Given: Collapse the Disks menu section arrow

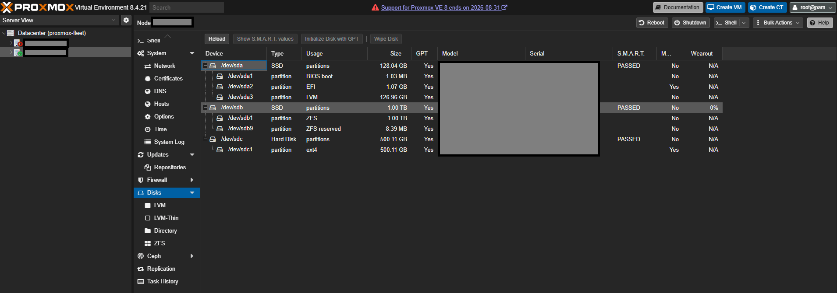Looking at the screenshot, I should (192, 192).
